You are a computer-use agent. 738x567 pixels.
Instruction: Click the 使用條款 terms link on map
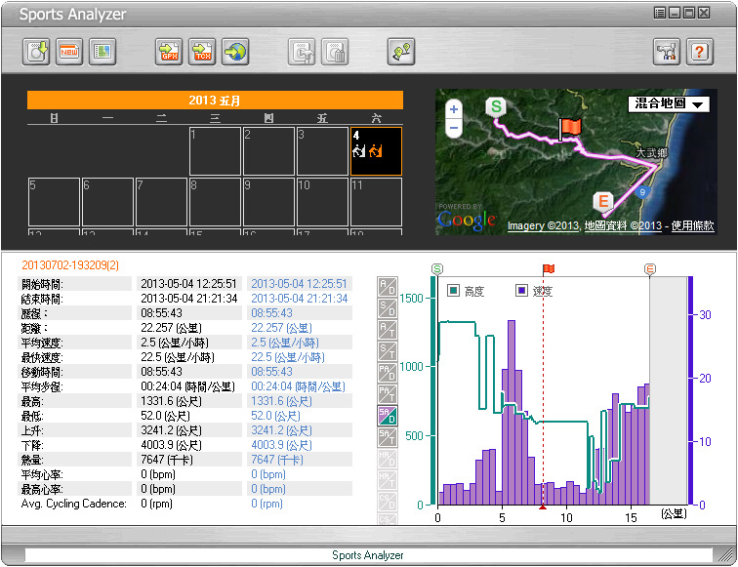tap(689, 225)
